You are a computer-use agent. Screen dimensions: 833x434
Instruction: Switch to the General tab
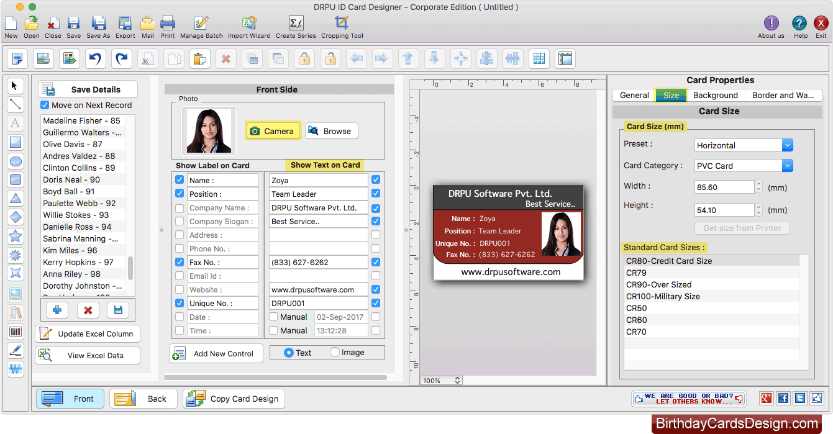click(x=634, y=95)
